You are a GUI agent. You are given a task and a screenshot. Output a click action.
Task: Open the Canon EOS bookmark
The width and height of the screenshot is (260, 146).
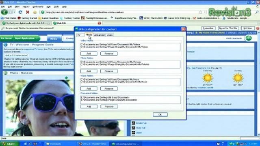(x=177, y=18)
